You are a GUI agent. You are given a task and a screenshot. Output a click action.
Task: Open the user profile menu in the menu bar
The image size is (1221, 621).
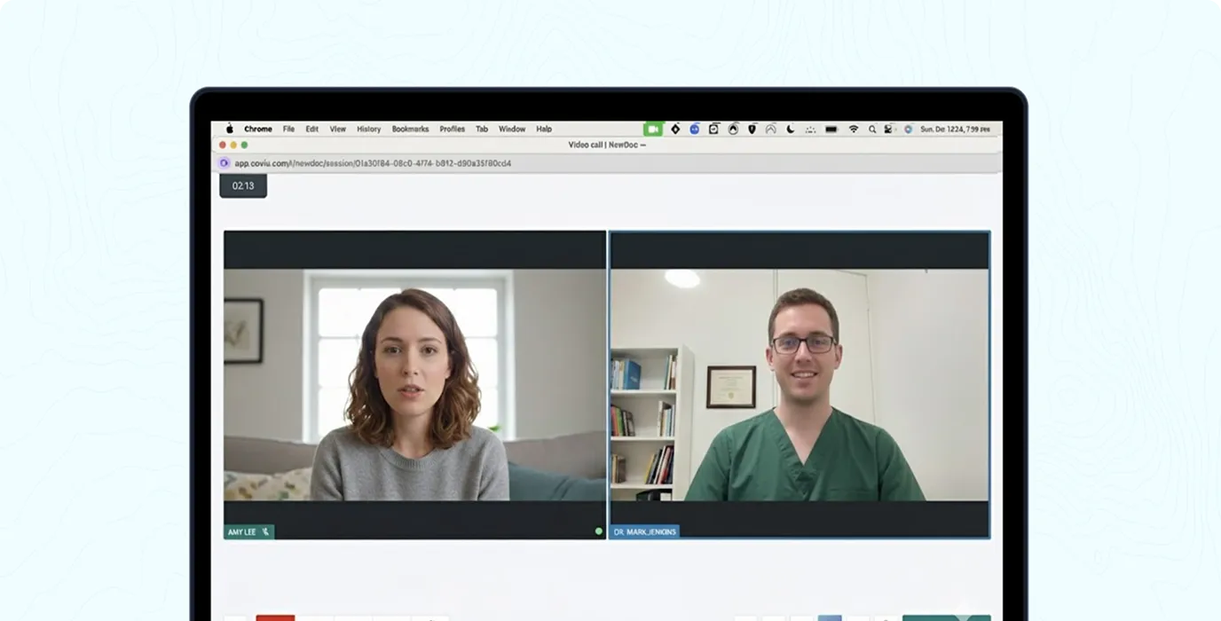pos(887,129)
